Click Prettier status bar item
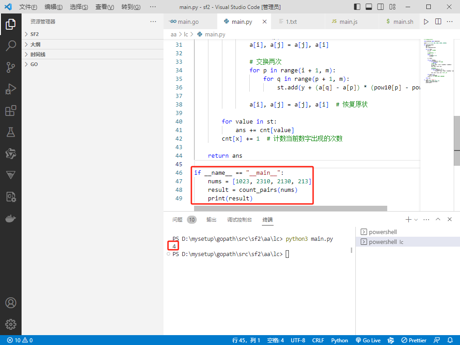Image resolution: width=460 pixels, height=345 pixels. [x=414, y=341]
